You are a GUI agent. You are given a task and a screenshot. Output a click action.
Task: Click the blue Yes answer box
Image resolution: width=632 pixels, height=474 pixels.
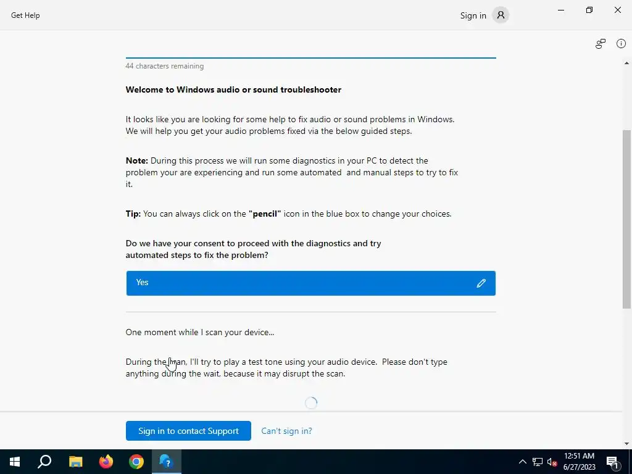coord(311,283)
